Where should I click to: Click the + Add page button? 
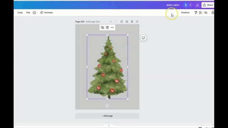107,116
